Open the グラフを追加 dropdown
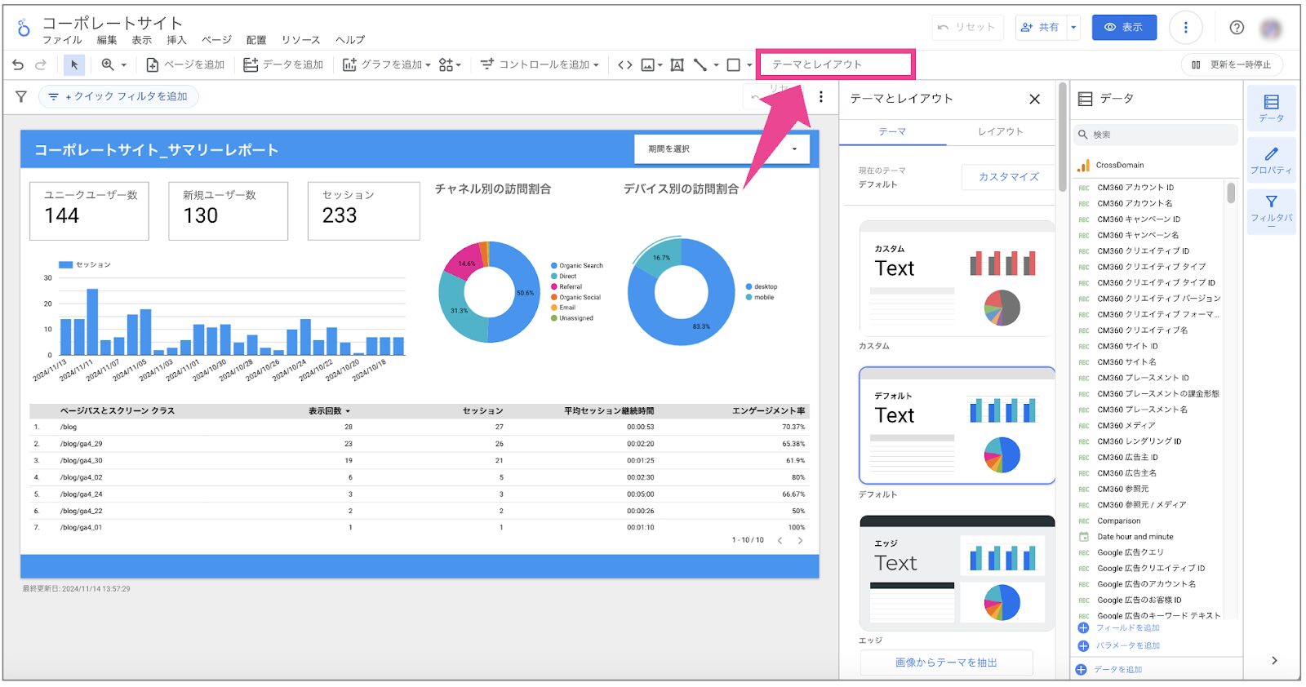The image size is (1306, 687). 386,64
